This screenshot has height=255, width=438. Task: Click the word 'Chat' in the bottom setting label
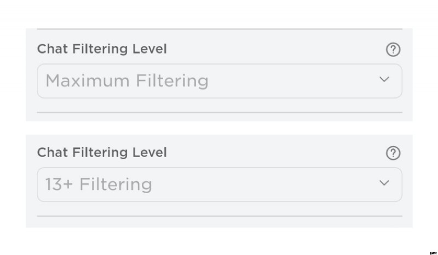click(x=50, y=153)
